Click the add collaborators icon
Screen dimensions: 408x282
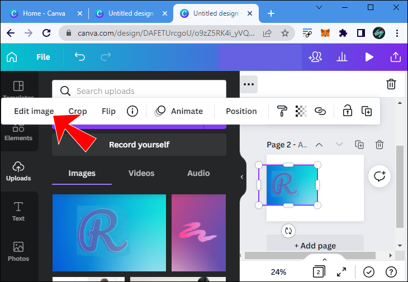click(315, 57)
